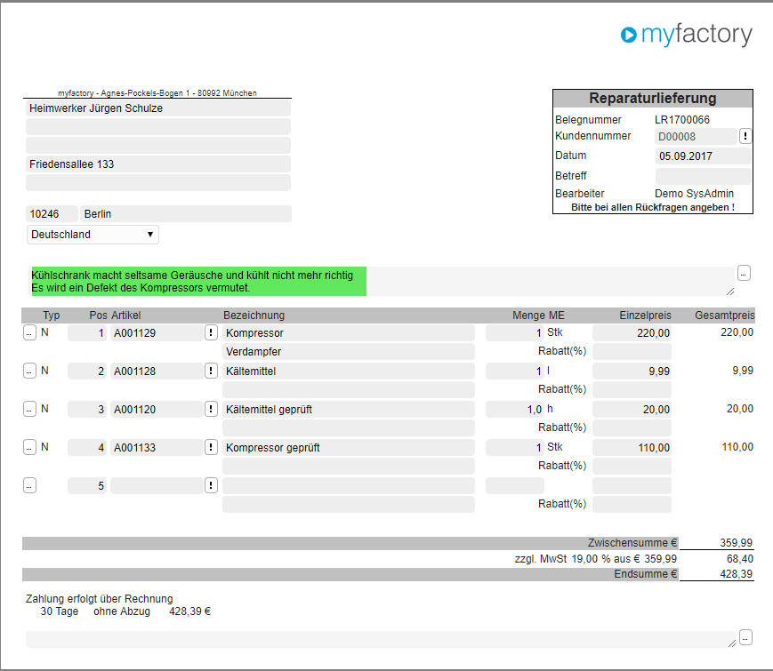The image size is (773, 671).
Task: Click the Gesamtpreis value 110,00 in row 4
Action: click(737, 447)
